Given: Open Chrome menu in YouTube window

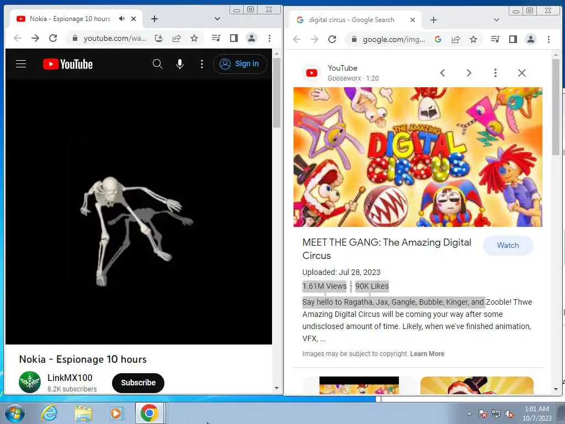Looking at the screenshot, I should [x=269, y=38].
